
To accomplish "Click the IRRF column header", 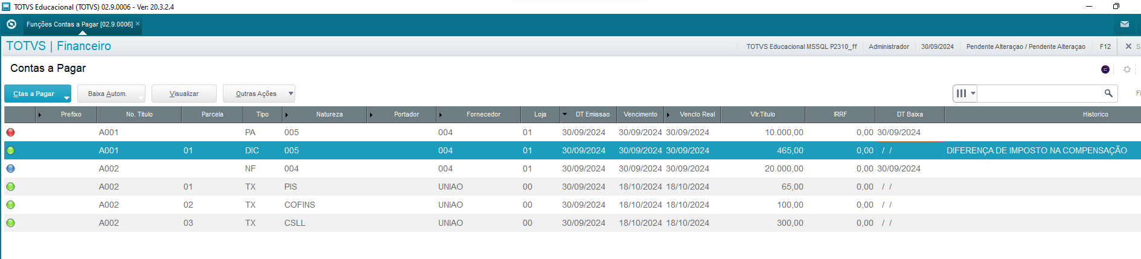I will (840, 114).
